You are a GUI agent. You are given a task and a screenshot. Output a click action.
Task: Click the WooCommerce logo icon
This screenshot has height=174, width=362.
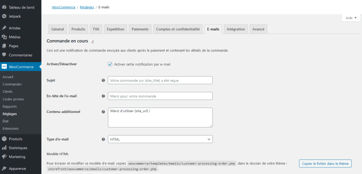pyautogui.click(x=4, y=67)
